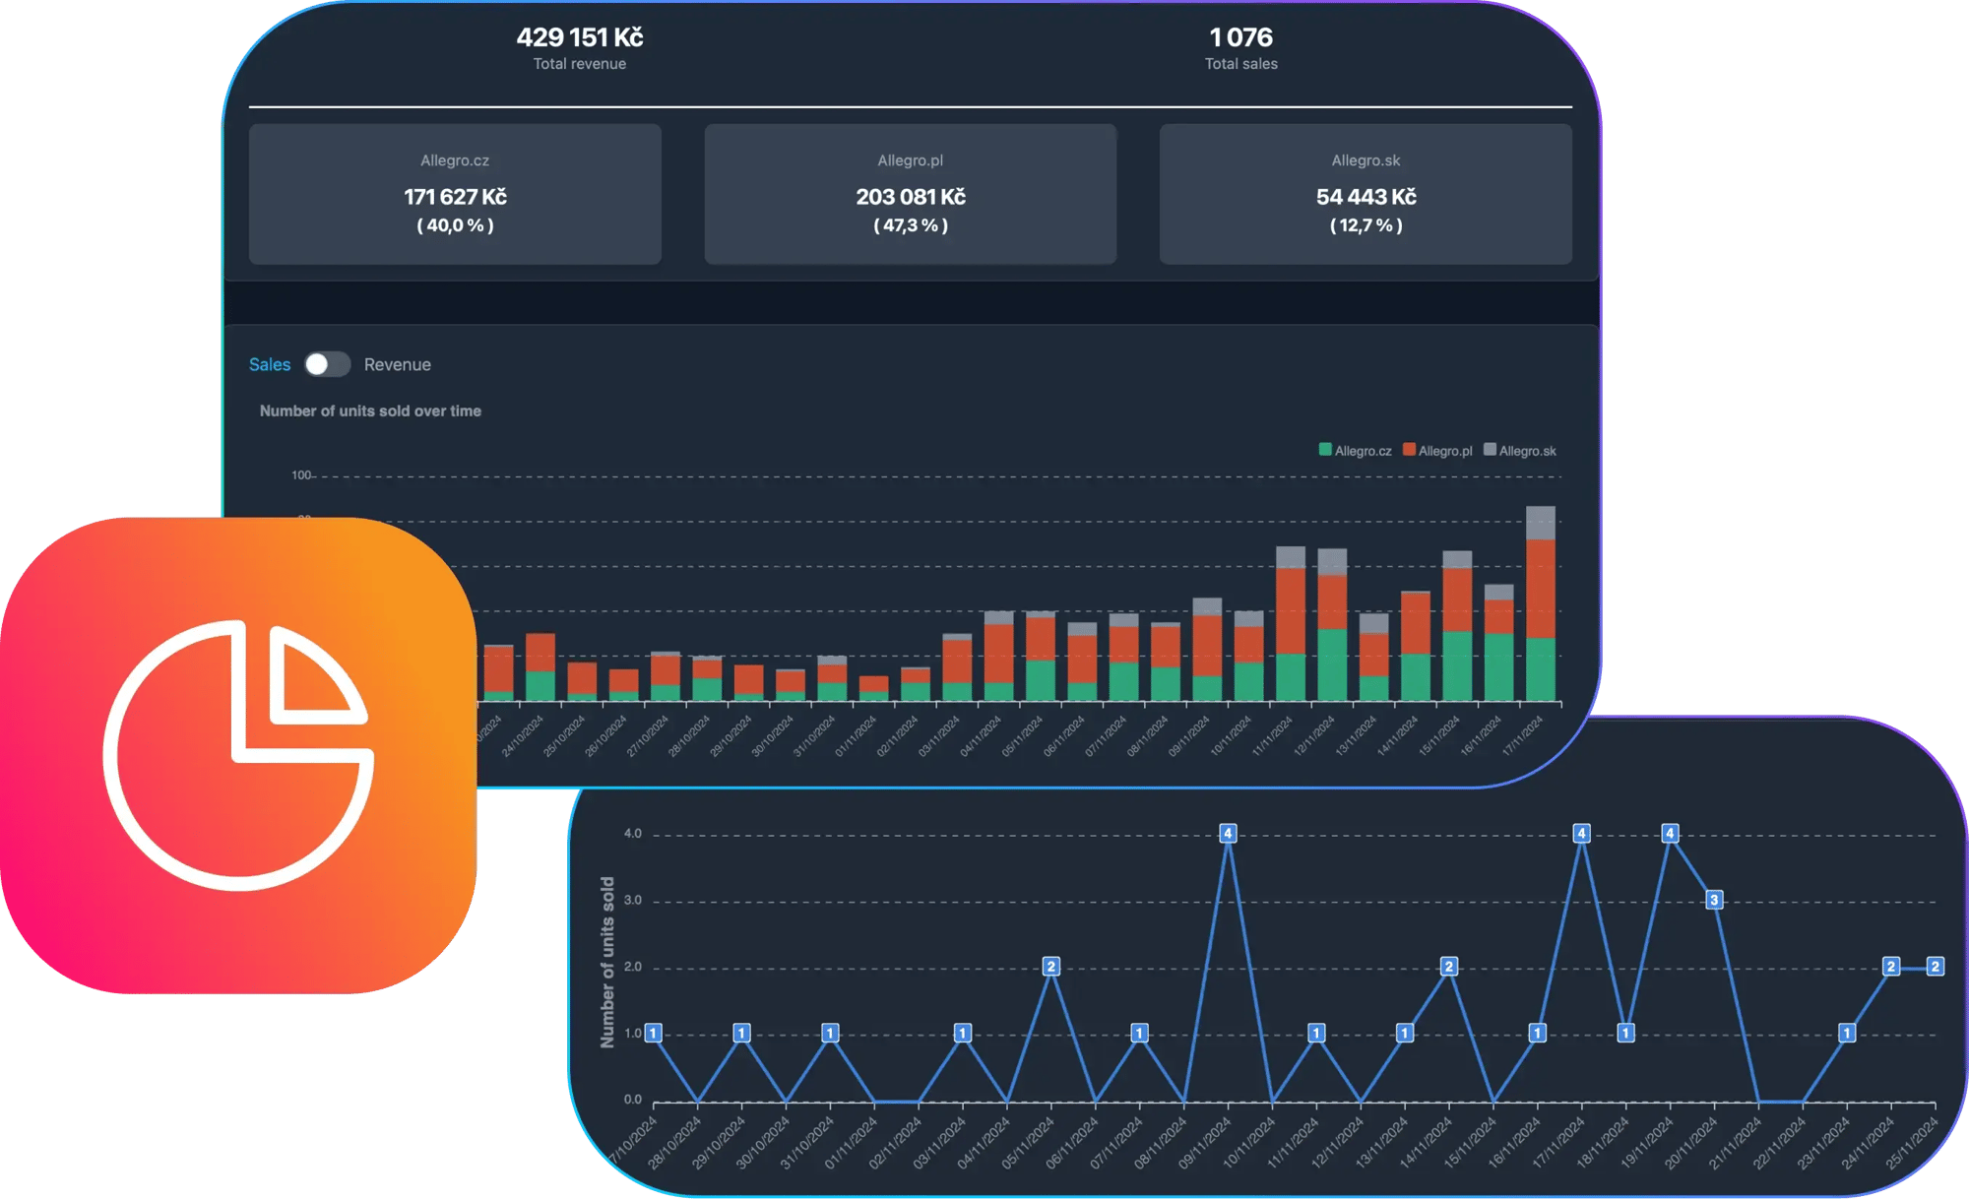This screenshot has height=1199, width=1969.
Task: Click the value-4 point at 19/11/2024
Action: point(1670,834)
